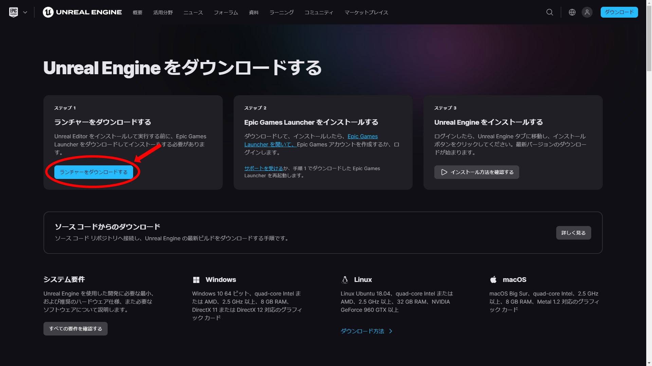
Task: Click the chevron next to ダウンロード方法
Action: [x=391, y=331]
